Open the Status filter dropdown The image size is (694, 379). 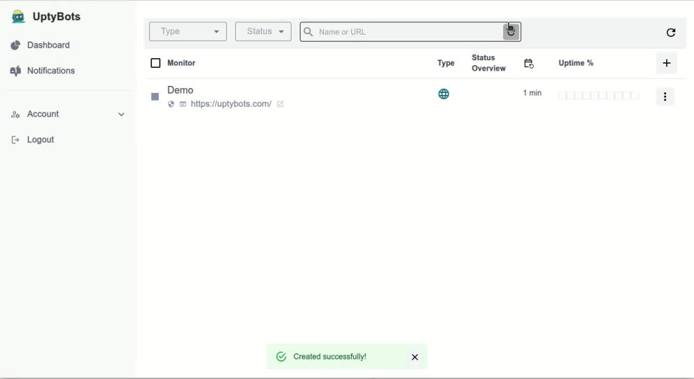click(263, 31)
